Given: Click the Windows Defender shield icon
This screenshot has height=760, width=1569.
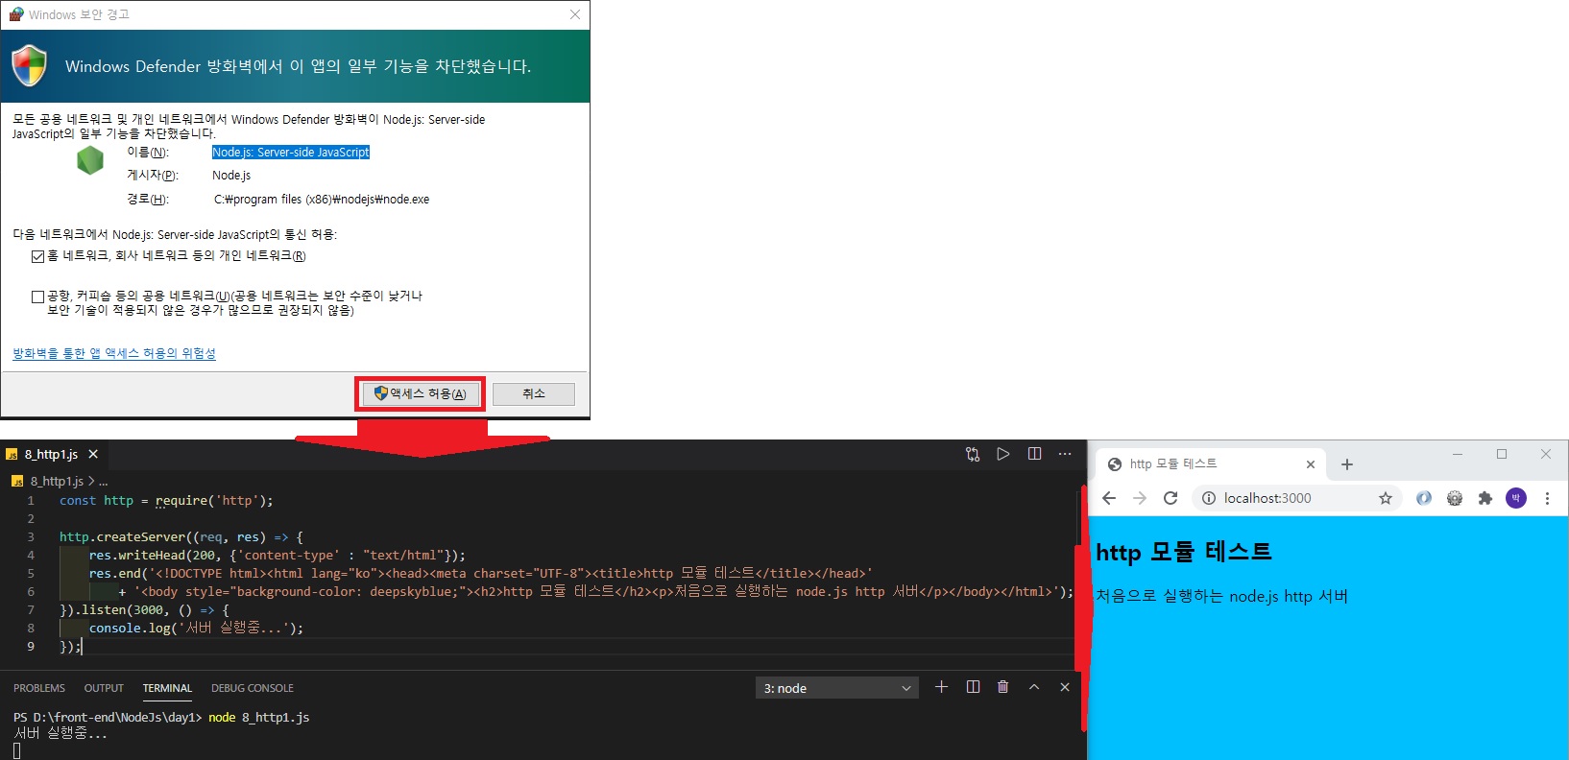Looking at the screenshot, I should pos(30,65).
